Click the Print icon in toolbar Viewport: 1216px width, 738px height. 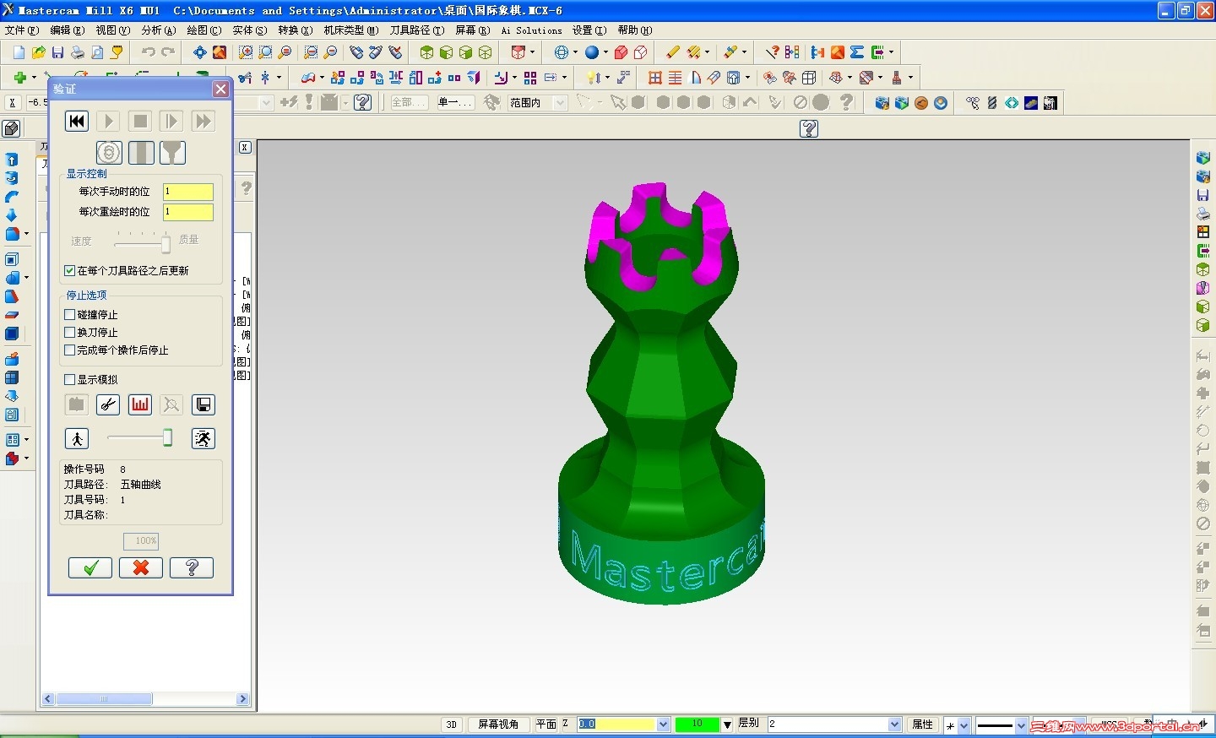pos(77,52)
